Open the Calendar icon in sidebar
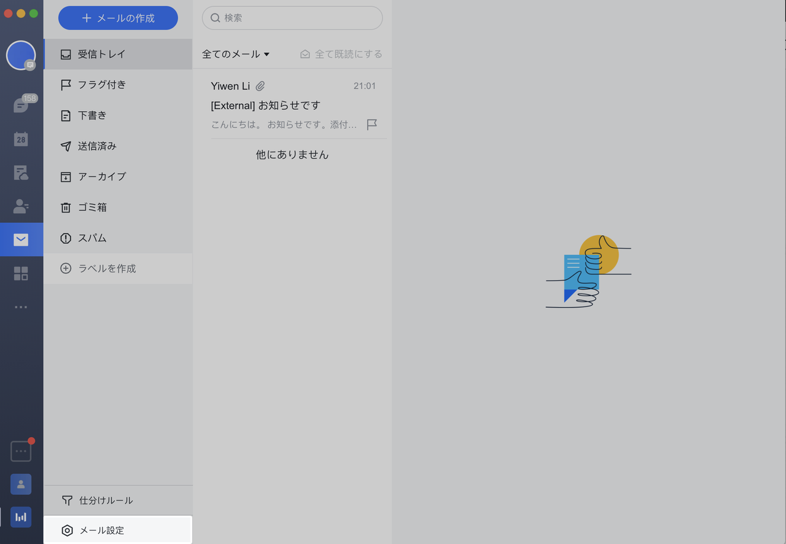The height and width of the screenshot is (544, 786). tap(21, 139)
